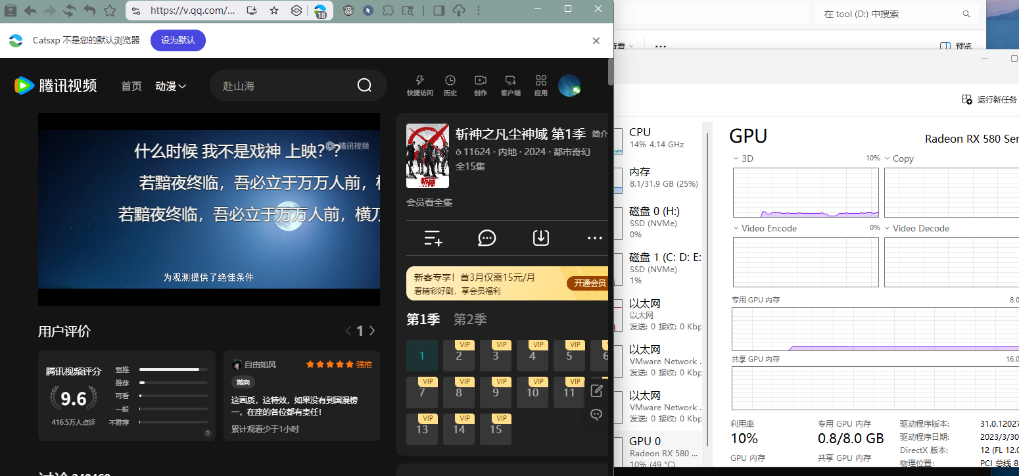Add show to playlist with list-plus icon
Viewport: 1019px width, 476px height.
[x=433, y=238]
